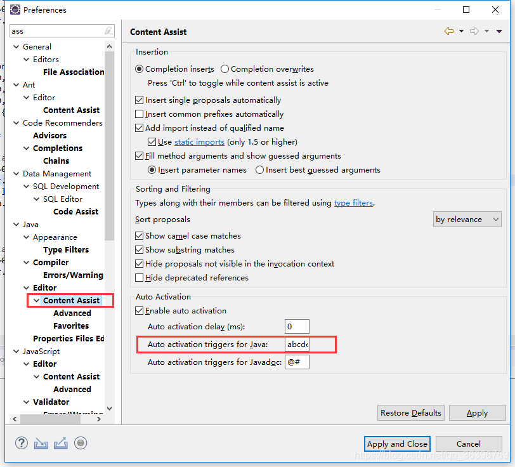Click the forward navigation arrow icon
The image size is (515, 467).
(474, 31)
